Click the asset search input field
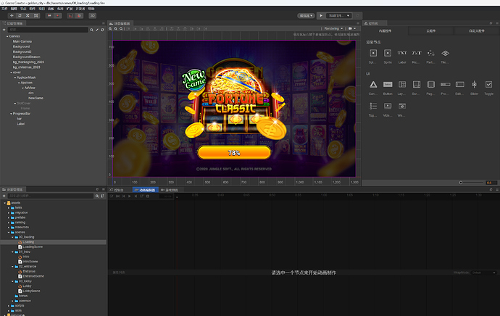This screenshot has height=316, width=500. [51, 196]
